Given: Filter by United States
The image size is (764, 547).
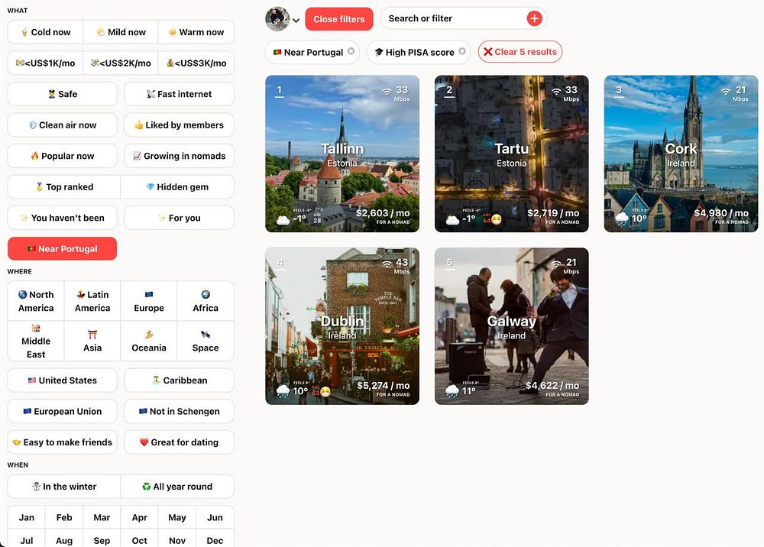Looking at the screenshot, I should [63, 380].
